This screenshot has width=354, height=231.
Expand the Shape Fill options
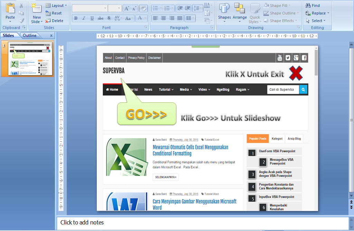[281, 5]
